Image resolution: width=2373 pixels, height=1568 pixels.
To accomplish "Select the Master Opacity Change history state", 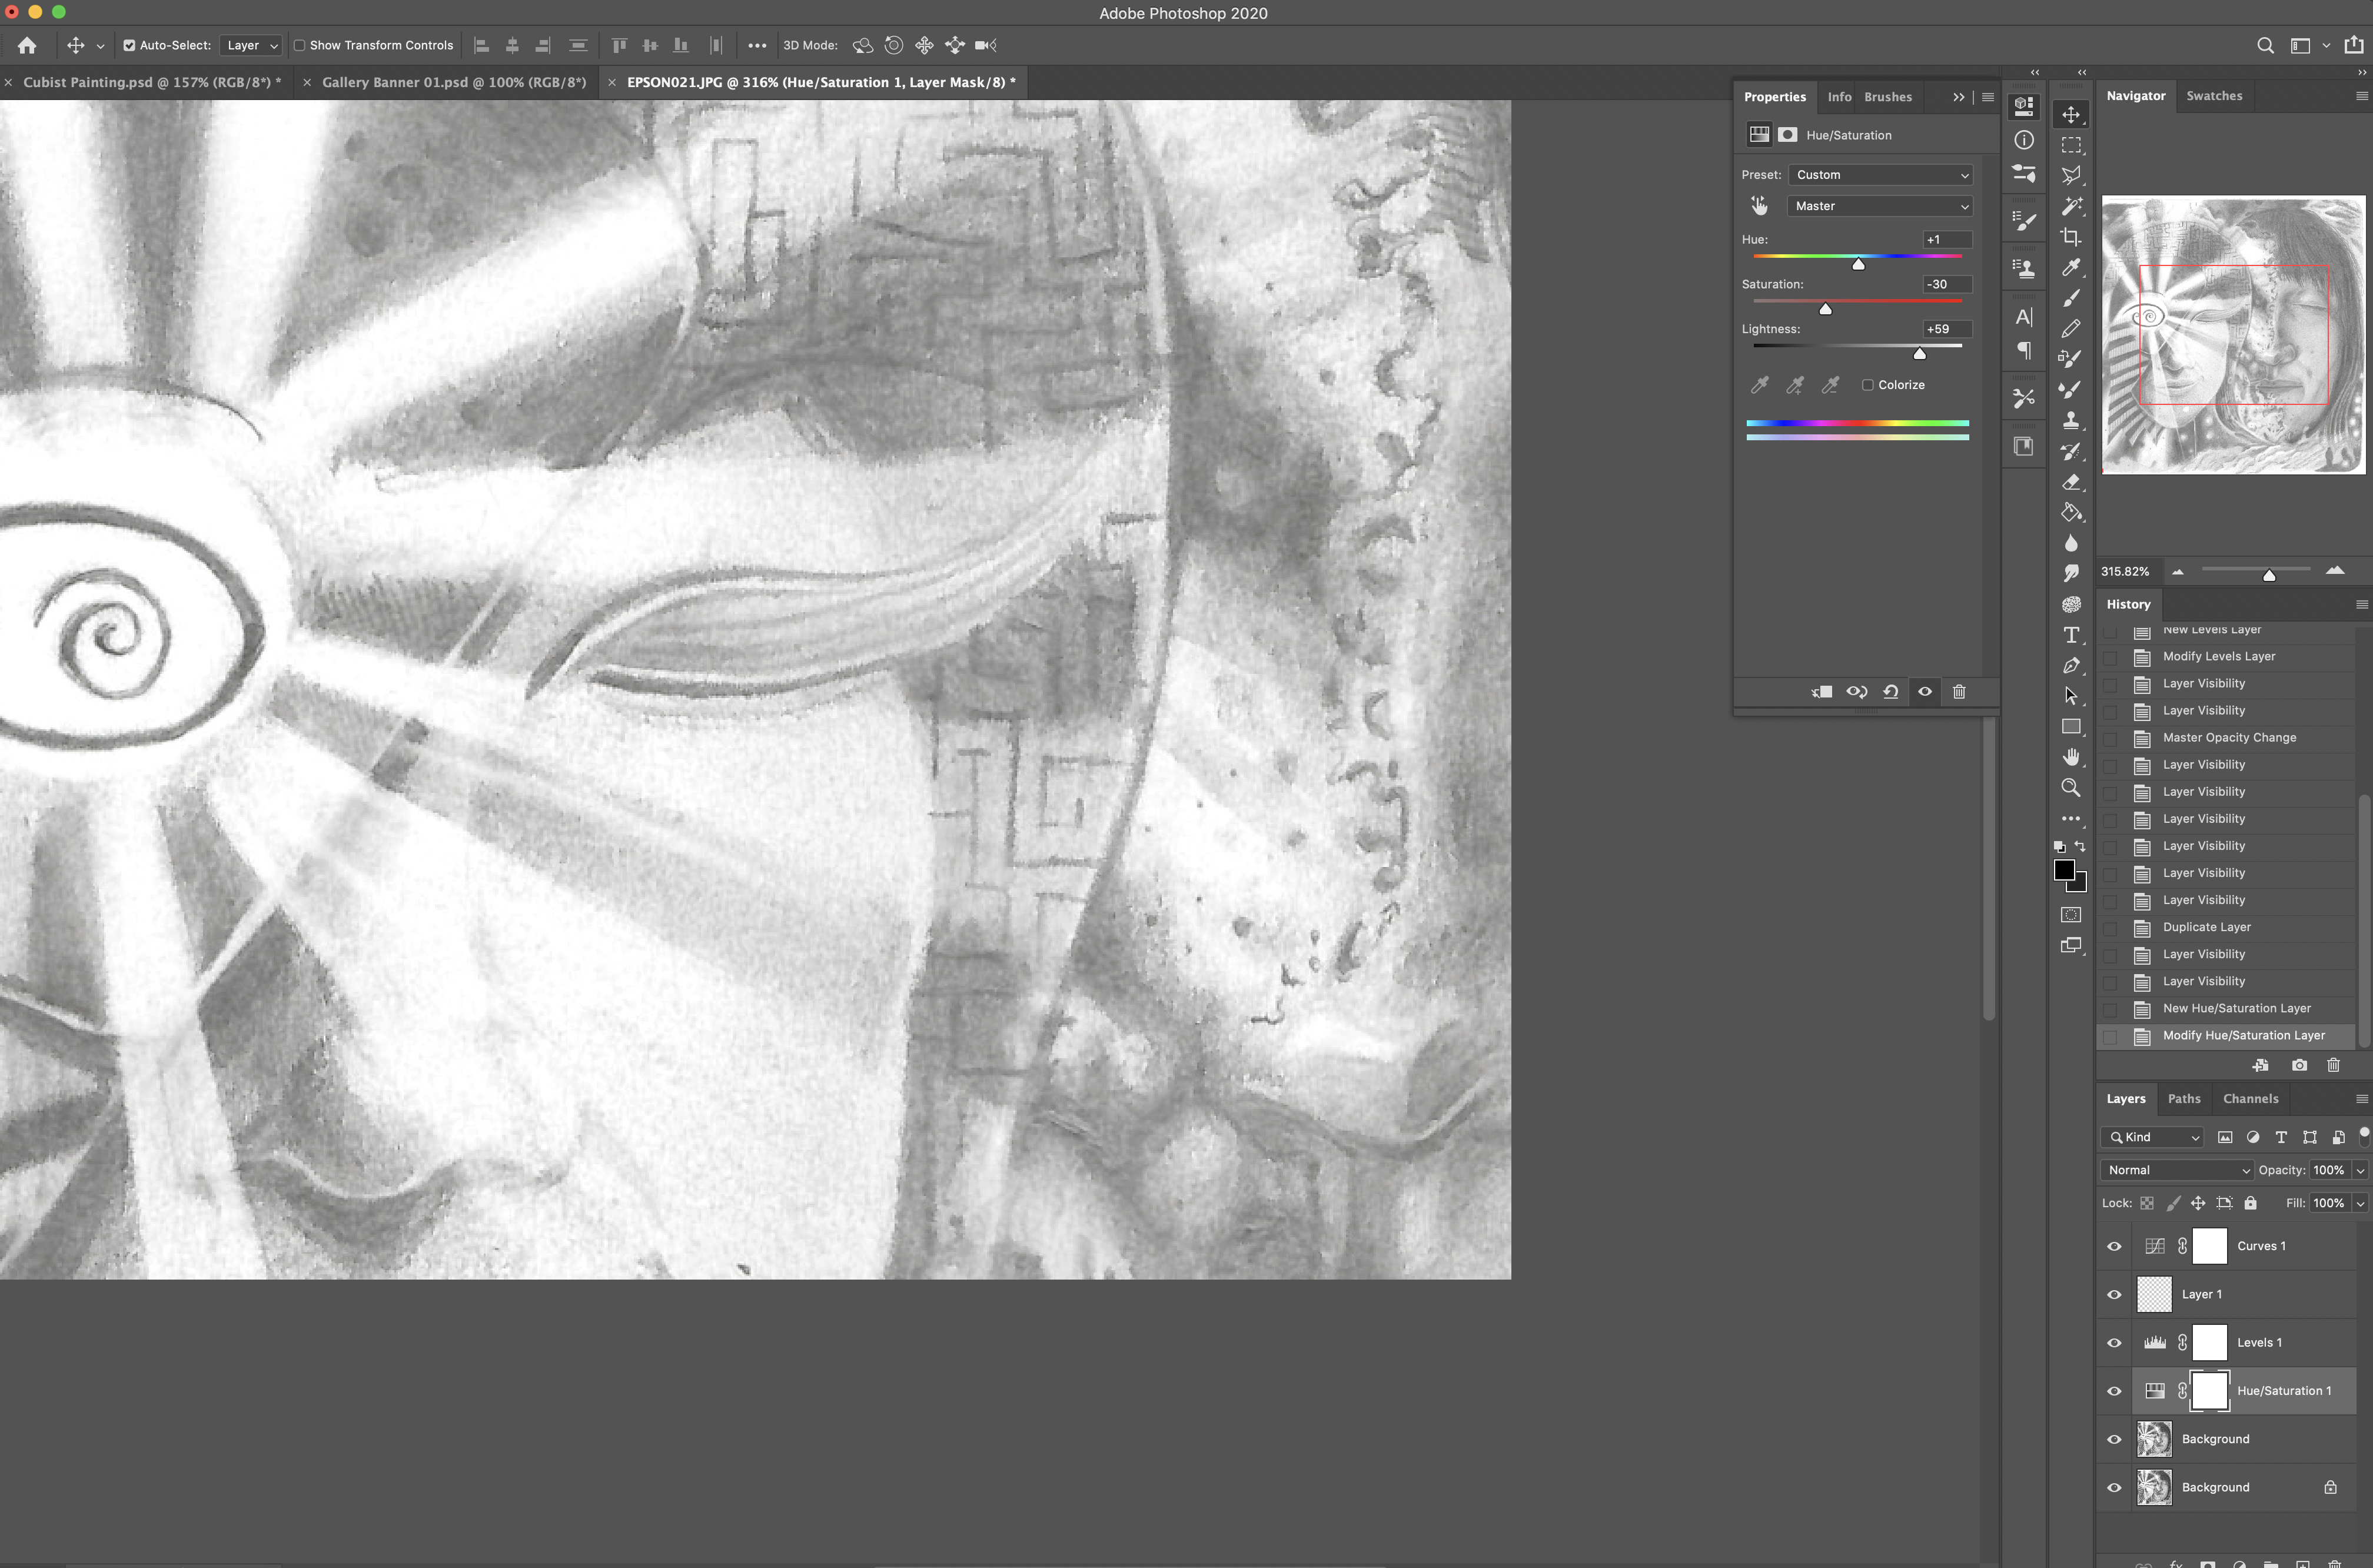I will [x=2229, y=738].
